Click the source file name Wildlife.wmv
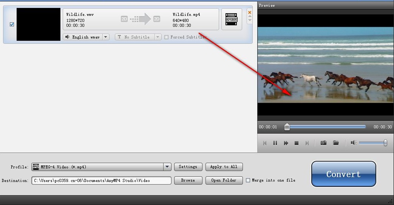Screen dimensions: 394x205 (80, 15)
